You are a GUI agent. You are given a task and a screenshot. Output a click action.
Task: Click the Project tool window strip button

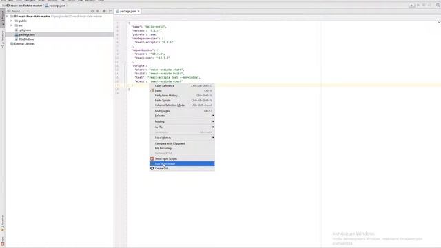[x=3, y=19]
